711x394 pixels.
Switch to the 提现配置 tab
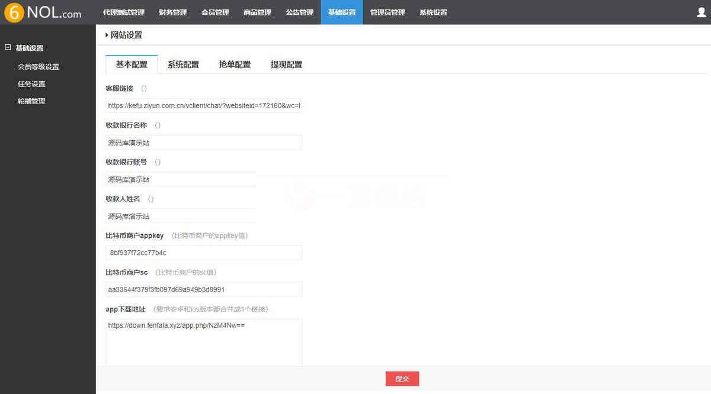[286, 64]
